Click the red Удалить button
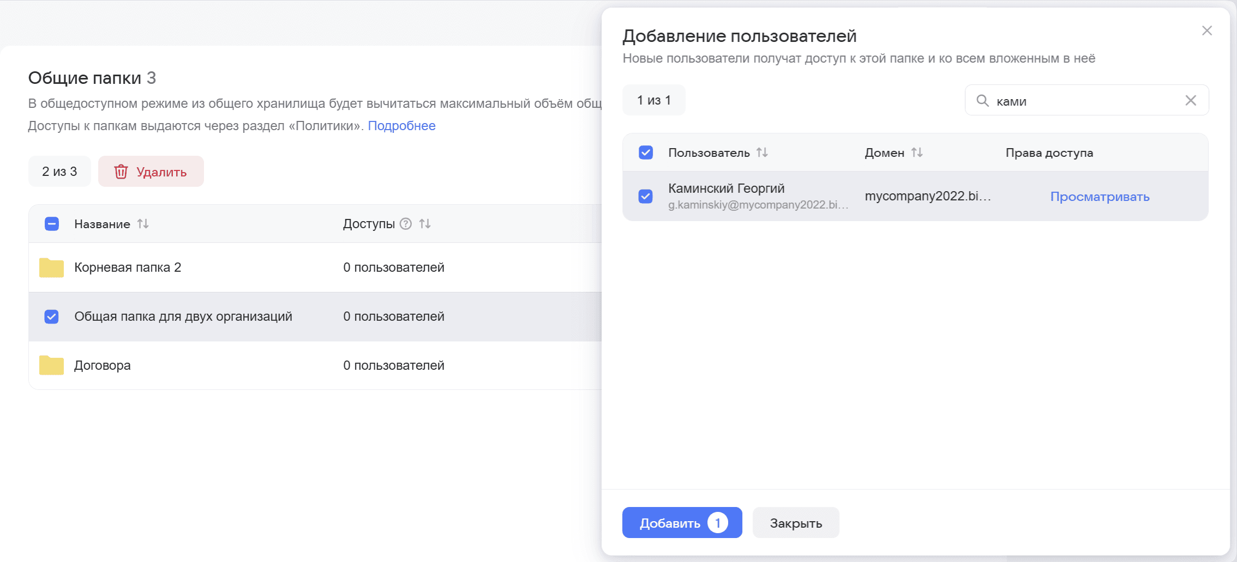Viewport: 1237px width, 562px height. pos(151,172)
